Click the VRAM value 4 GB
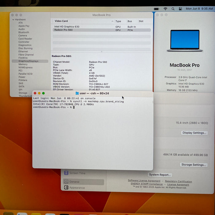Image resolution: width=215 pixels, height=215 pixels. (x=92, y=73)
